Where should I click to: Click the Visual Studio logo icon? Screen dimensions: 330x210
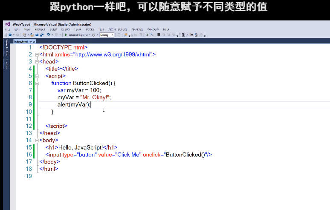pos(8,24)
